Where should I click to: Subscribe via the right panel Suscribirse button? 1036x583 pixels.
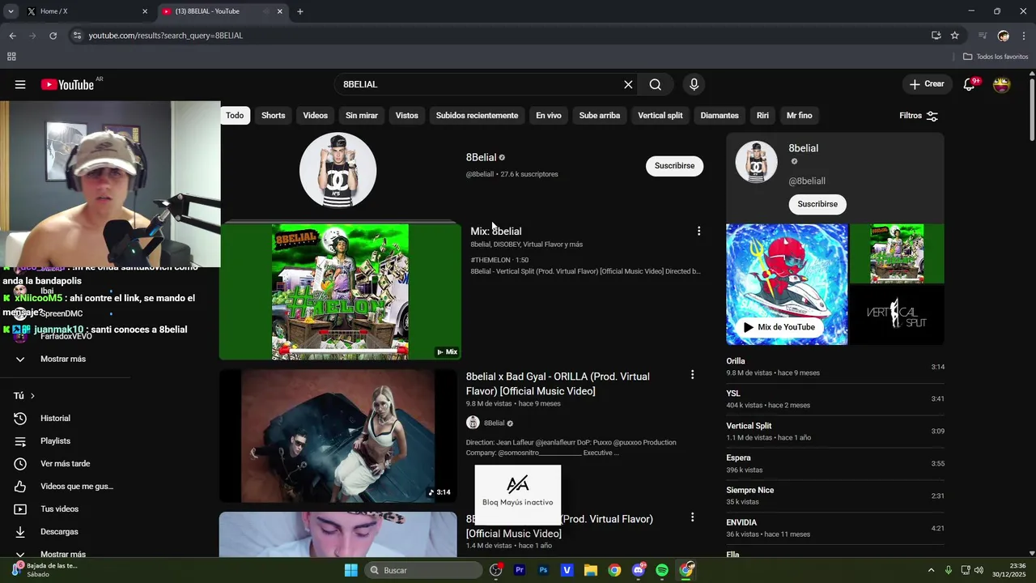pyautogui.click(x=817, y=204)
